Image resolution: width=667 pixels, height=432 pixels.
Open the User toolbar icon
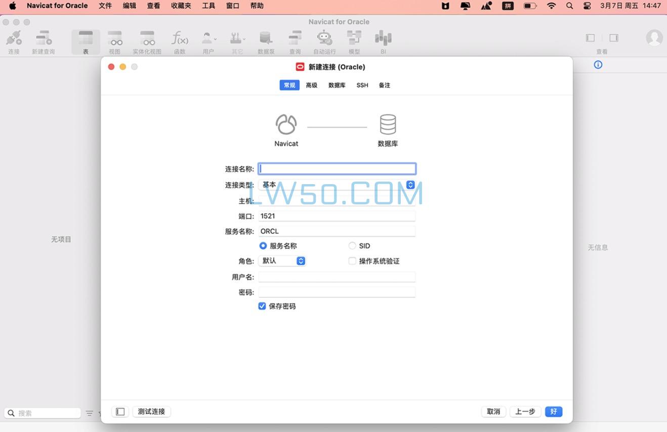208,38
